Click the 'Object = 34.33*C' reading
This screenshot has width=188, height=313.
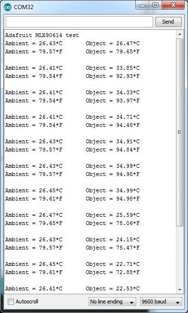113,93
